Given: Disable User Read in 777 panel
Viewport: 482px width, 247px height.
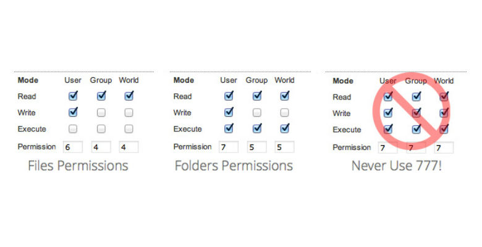Looking at the screenshot, I should pos(388,96).
